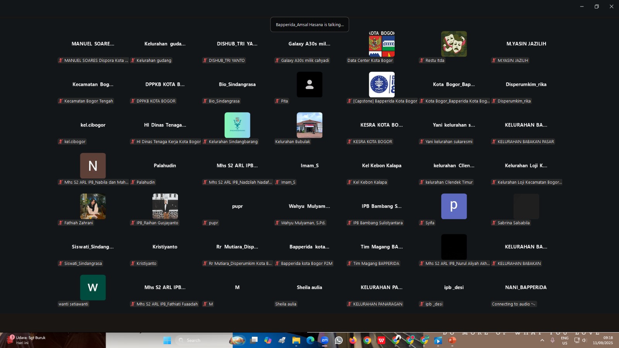
Task: Click the Windows Start button
Action: pos(167,340)
